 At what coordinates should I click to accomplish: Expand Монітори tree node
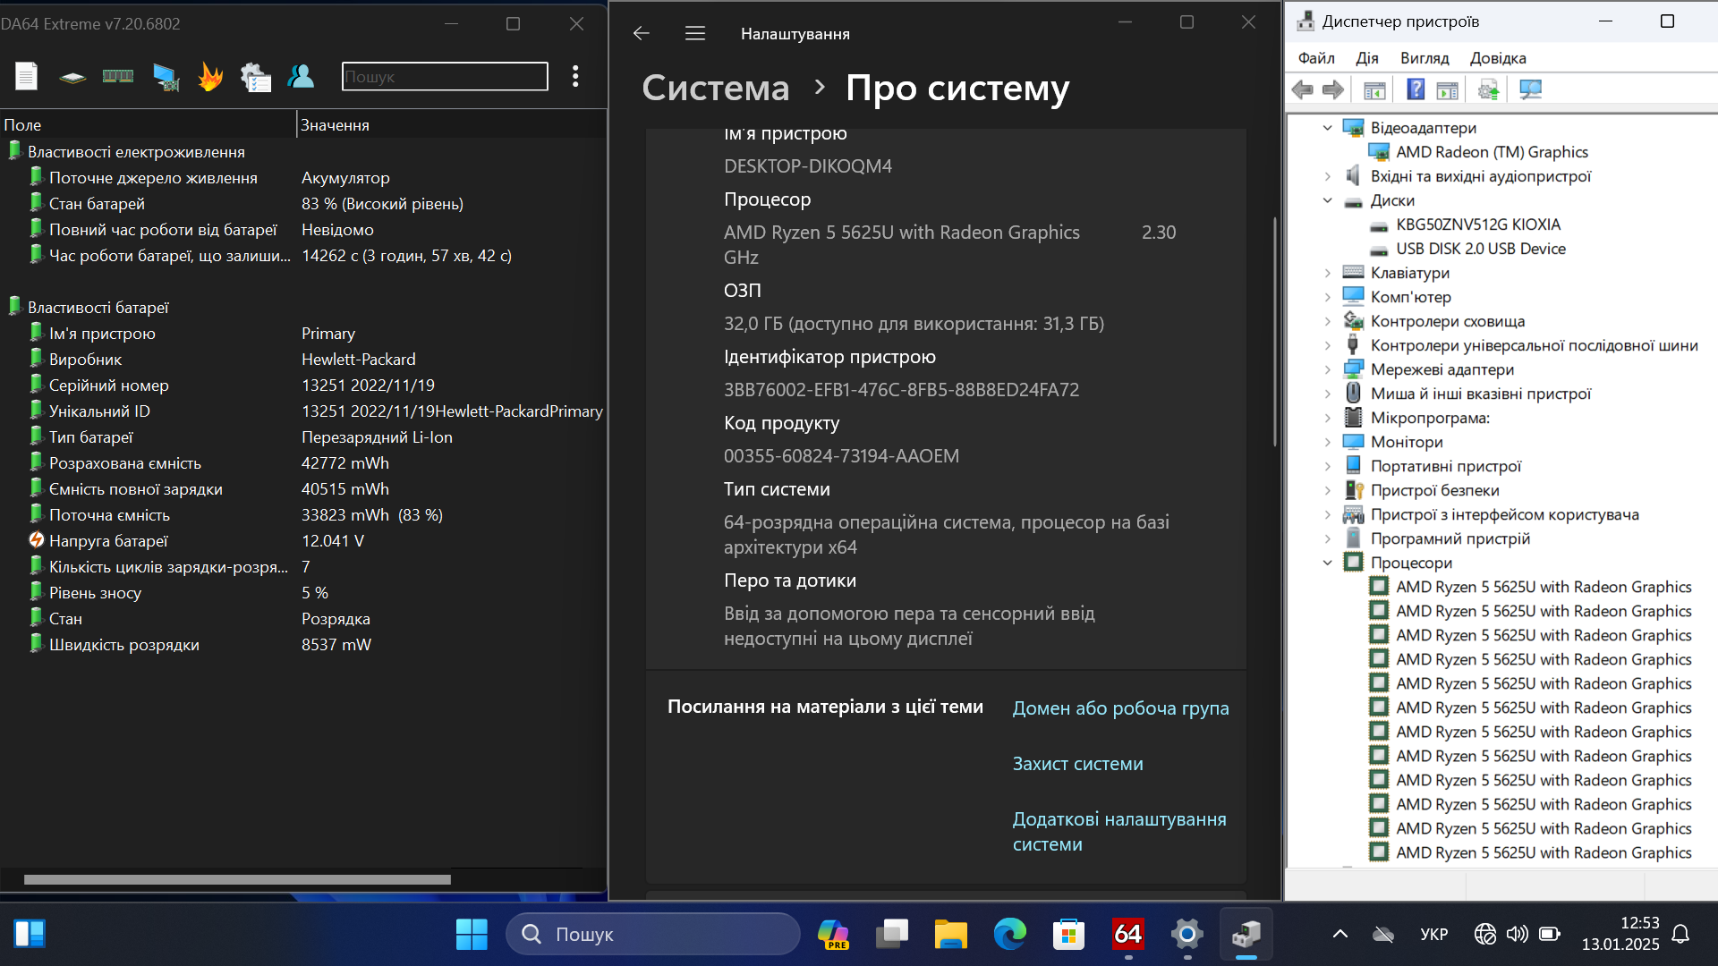(x=1328, y=442)
